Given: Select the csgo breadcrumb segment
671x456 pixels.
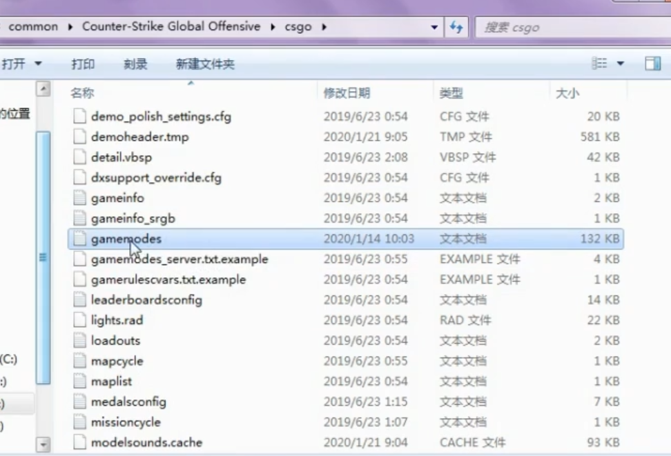Looking at the screenshot, I should coord(298,27).
